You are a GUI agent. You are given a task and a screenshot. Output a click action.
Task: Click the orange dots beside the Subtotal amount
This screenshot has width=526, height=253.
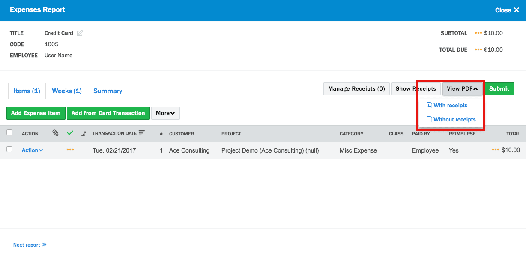tap(478, 33)
